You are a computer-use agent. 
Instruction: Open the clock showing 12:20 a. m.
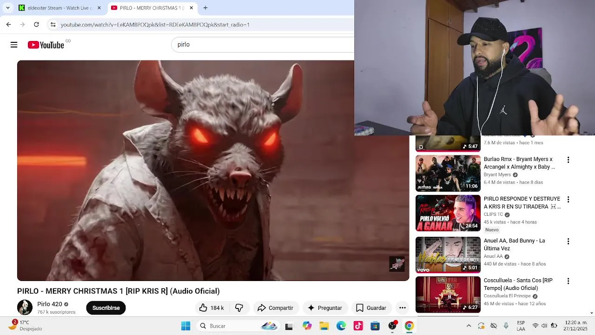pos(575,326)
